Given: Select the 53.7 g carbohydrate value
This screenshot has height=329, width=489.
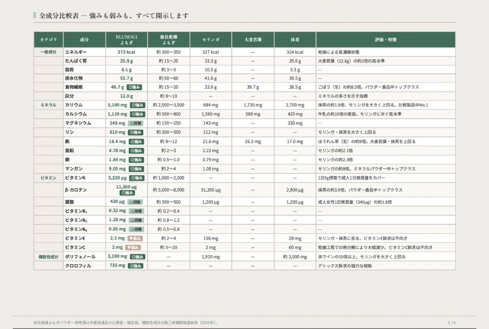Looking at the screenshot, I should pyautogui.click(x=126, y=78).
